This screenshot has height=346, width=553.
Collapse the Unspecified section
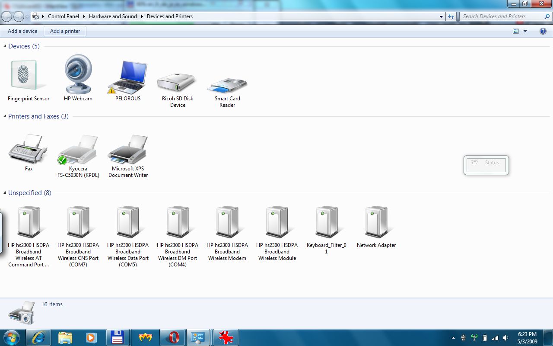click(4, 193)
